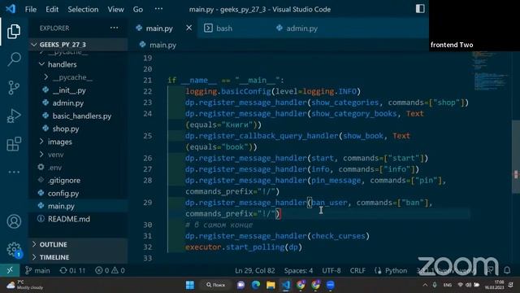The image size is (520, 293).
Task: Click the errors and warnings counter
Action: (110, 270)
